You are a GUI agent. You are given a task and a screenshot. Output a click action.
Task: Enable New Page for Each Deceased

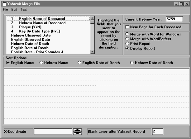point(128,27)
